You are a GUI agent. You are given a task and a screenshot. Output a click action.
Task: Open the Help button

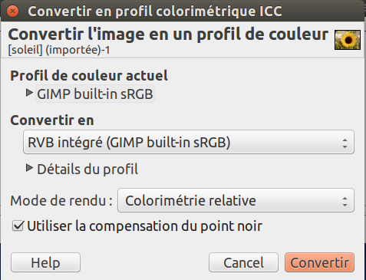coord(45,262)
